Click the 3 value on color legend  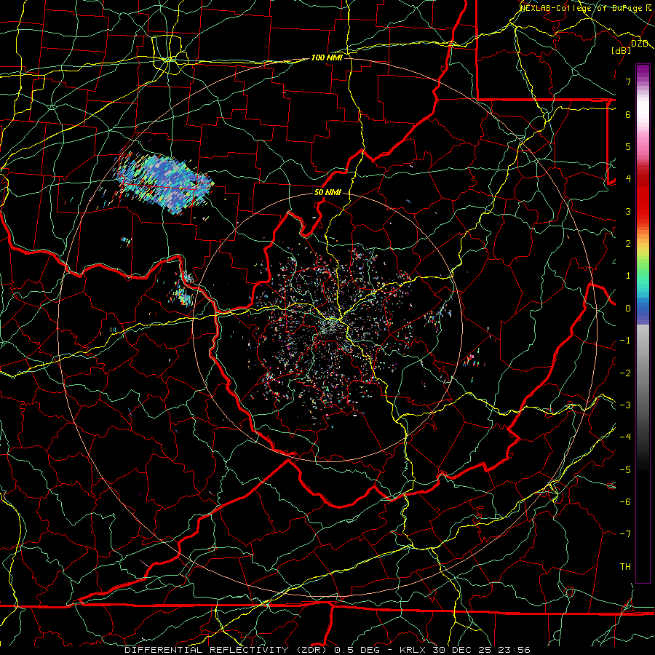628,211
